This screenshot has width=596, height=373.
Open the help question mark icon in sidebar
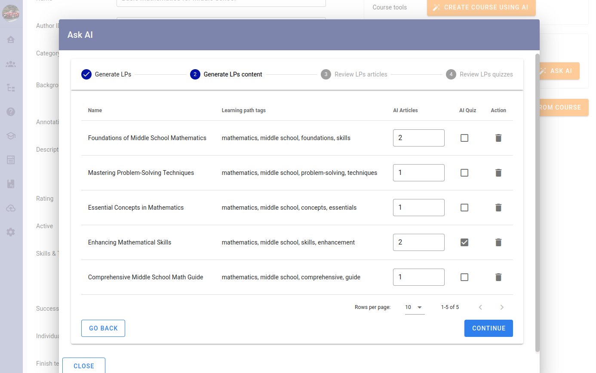[11, 112]
